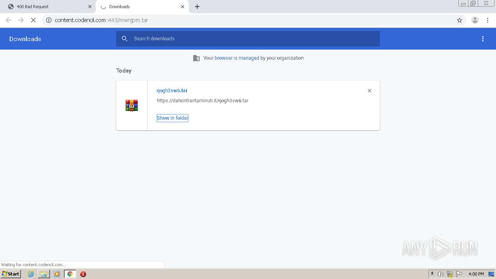Click the show desktop tray button
The image size is (496, 279).
(x=492, y=274)
